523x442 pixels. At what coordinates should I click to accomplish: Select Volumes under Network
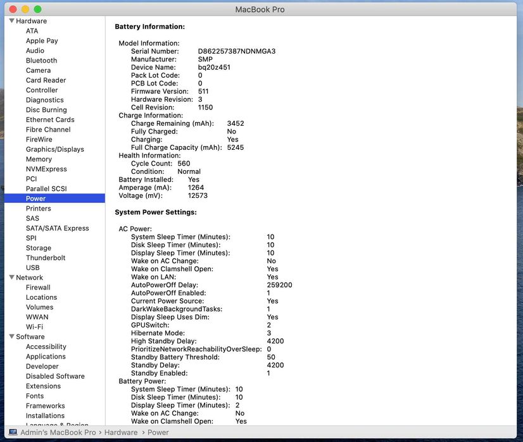click(40, 307)
